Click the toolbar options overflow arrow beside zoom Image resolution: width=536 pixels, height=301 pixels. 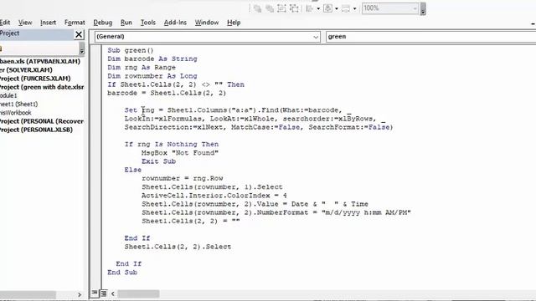pos(423,9)
